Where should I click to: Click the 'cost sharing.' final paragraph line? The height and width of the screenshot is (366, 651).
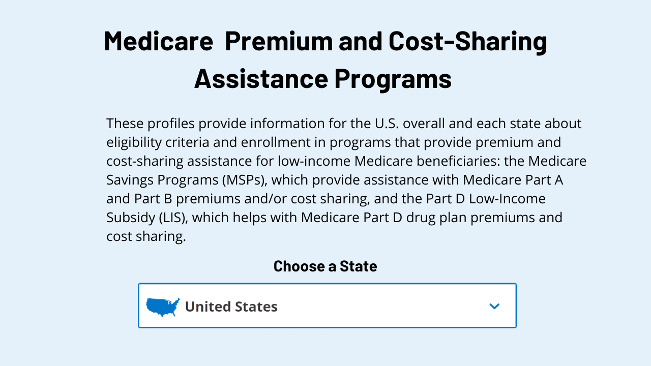click(146, 236)
